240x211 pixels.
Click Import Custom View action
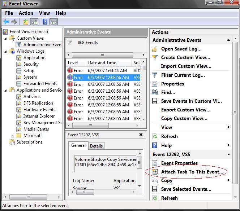pos(186,66)
